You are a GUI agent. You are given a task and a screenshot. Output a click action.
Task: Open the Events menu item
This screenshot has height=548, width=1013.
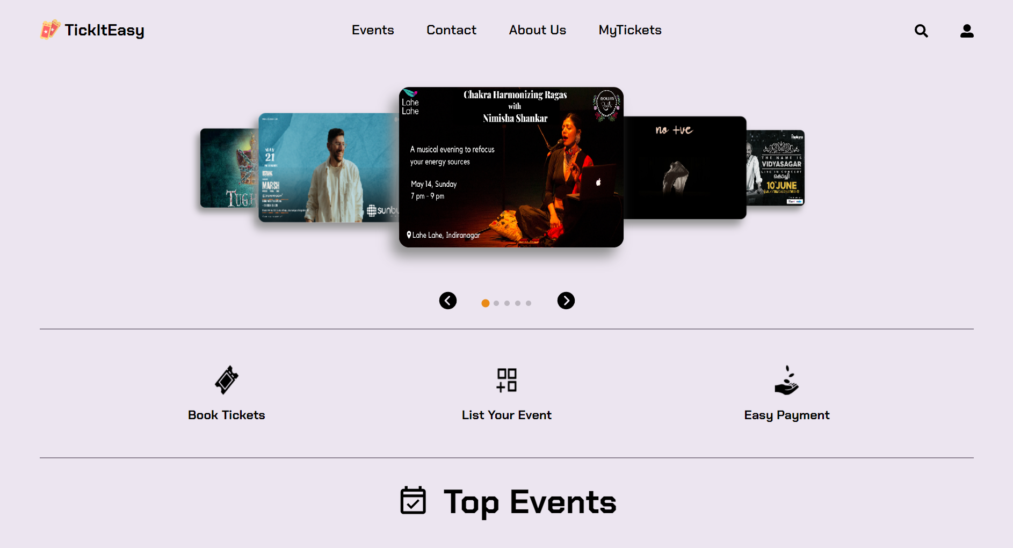(x=373, y=30)
